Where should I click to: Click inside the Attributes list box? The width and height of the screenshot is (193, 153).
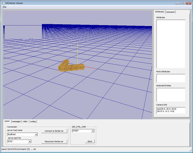(171, 44)
